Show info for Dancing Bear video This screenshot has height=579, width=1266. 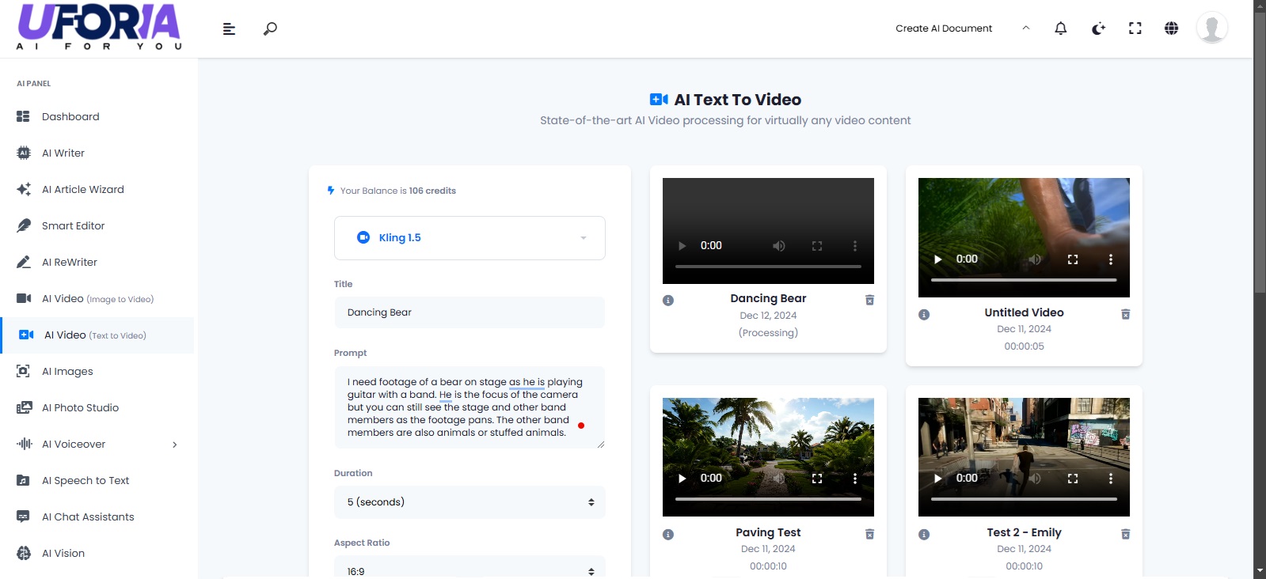668,301
